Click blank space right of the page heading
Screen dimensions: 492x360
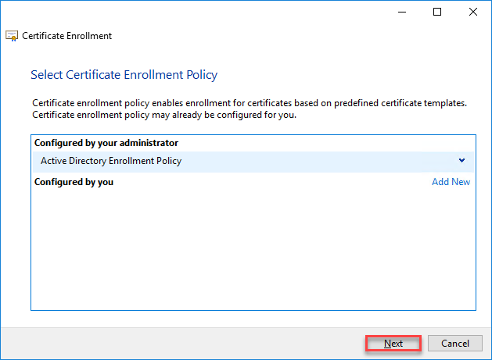click(352, 75)
